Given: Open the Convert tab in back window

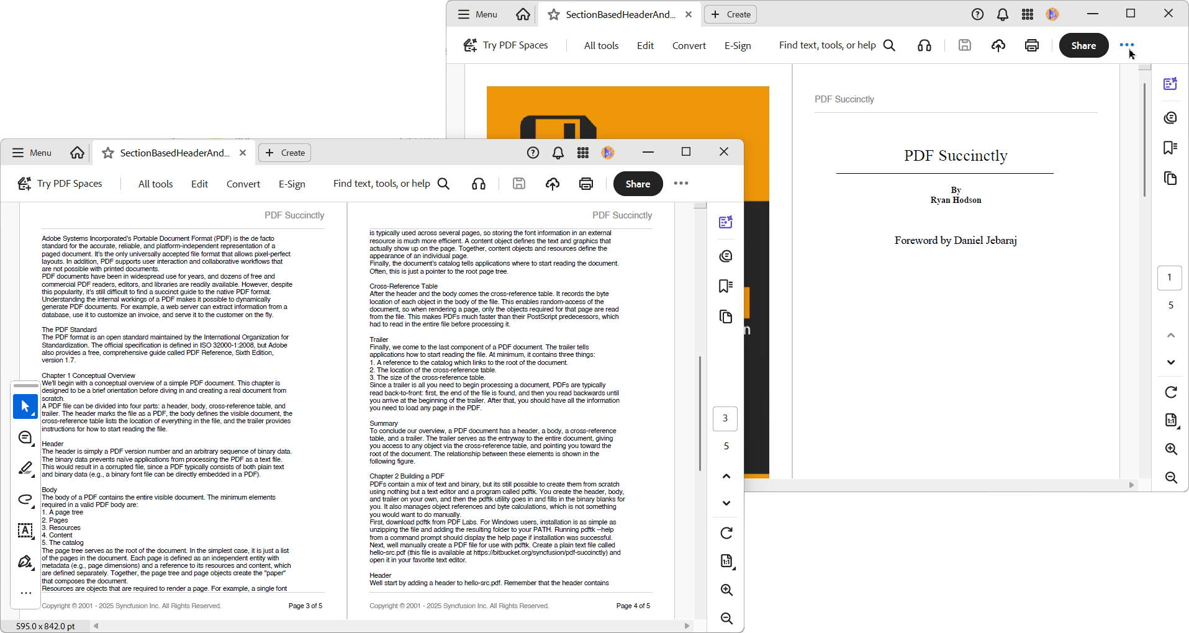Looking at the screenshot, I should coord(689,46).
